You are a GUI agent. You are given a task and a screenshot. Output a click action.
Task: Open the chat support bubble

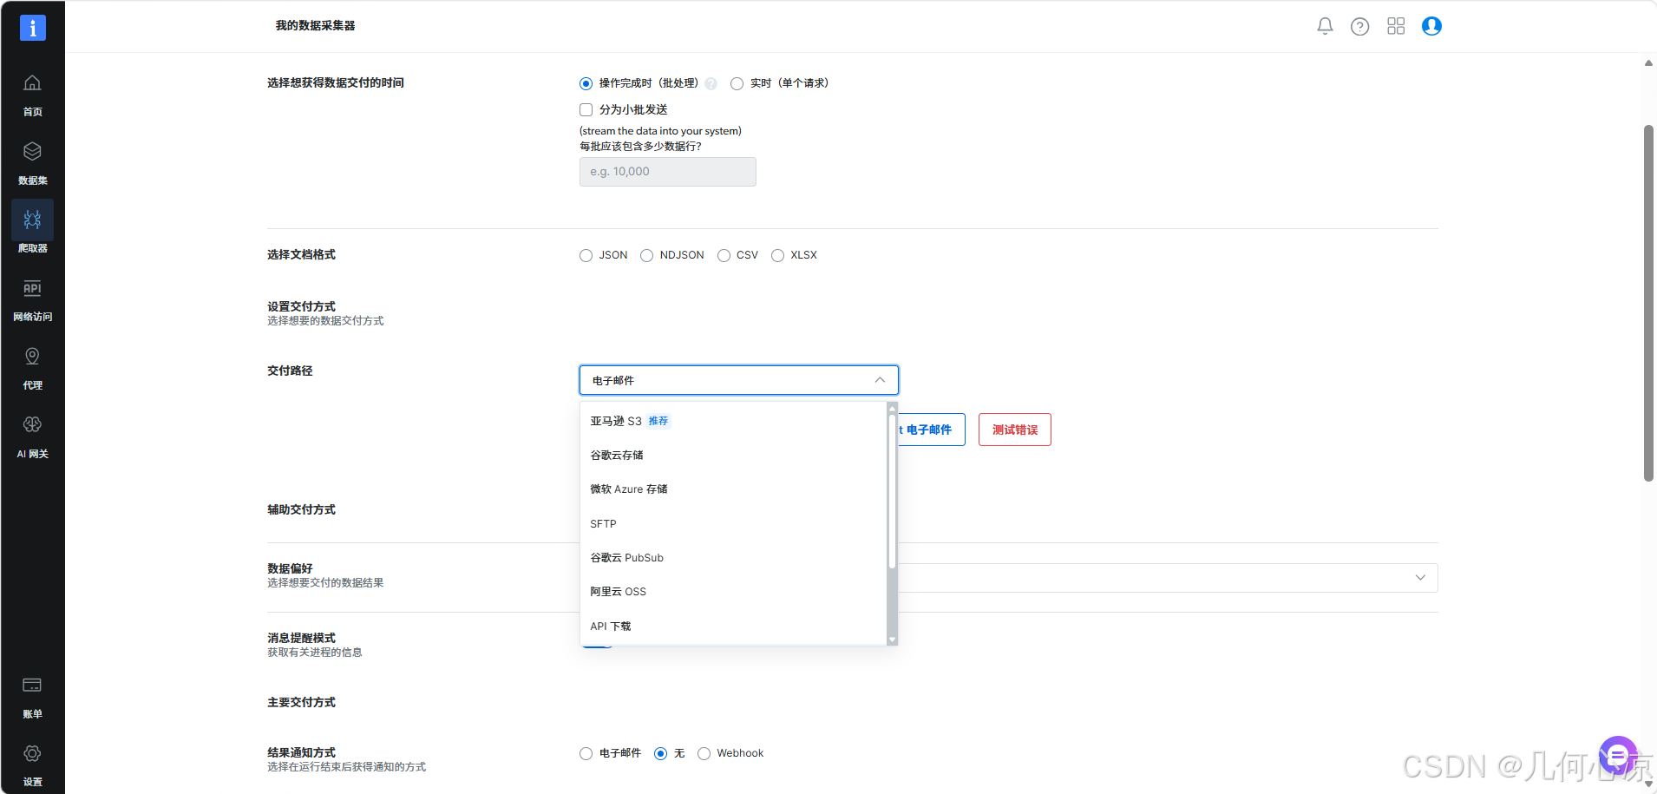(x=1618, y=756)
